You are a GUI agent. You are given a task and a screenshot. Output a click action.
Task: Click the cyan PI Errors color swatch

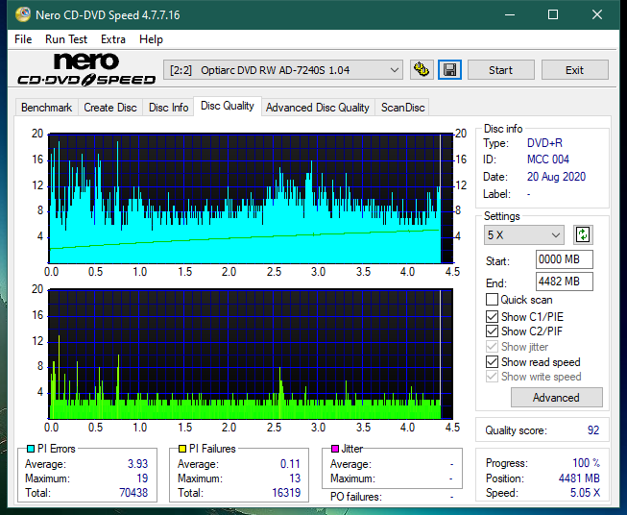pos(31,449)
